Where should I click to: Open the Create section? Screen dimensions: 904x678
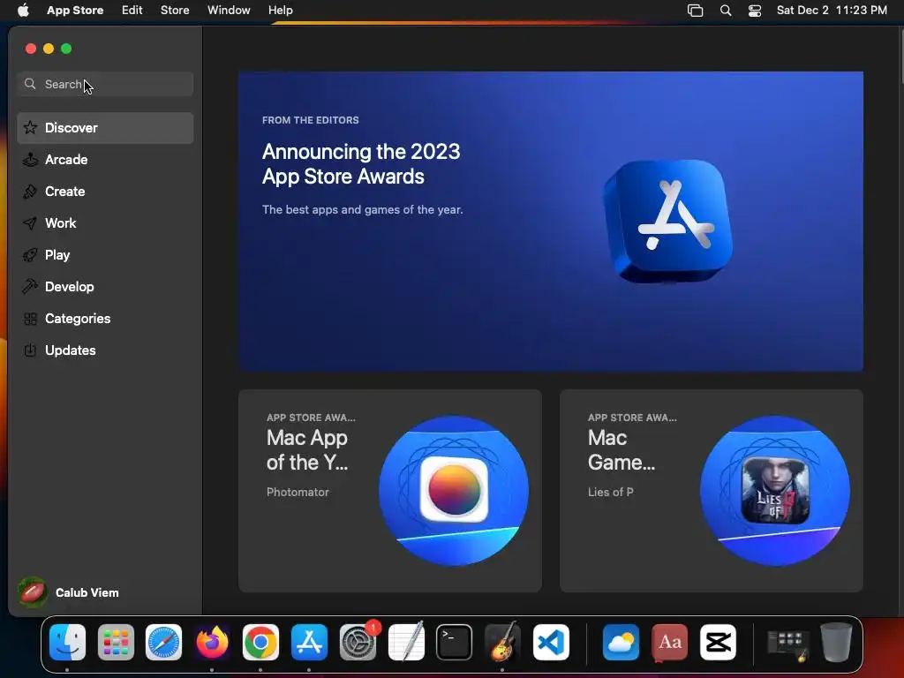point(105,192)
